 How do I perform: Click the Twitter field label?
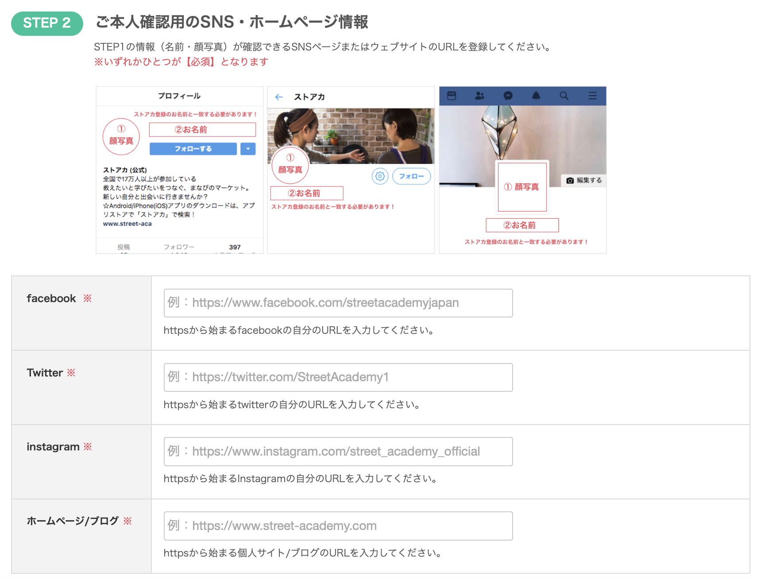coord(45,373)
